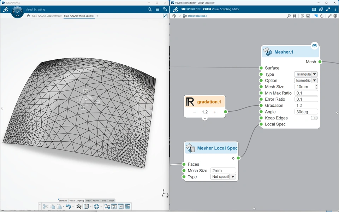Expand the gradation.1 node chevron

pos(204,118)
